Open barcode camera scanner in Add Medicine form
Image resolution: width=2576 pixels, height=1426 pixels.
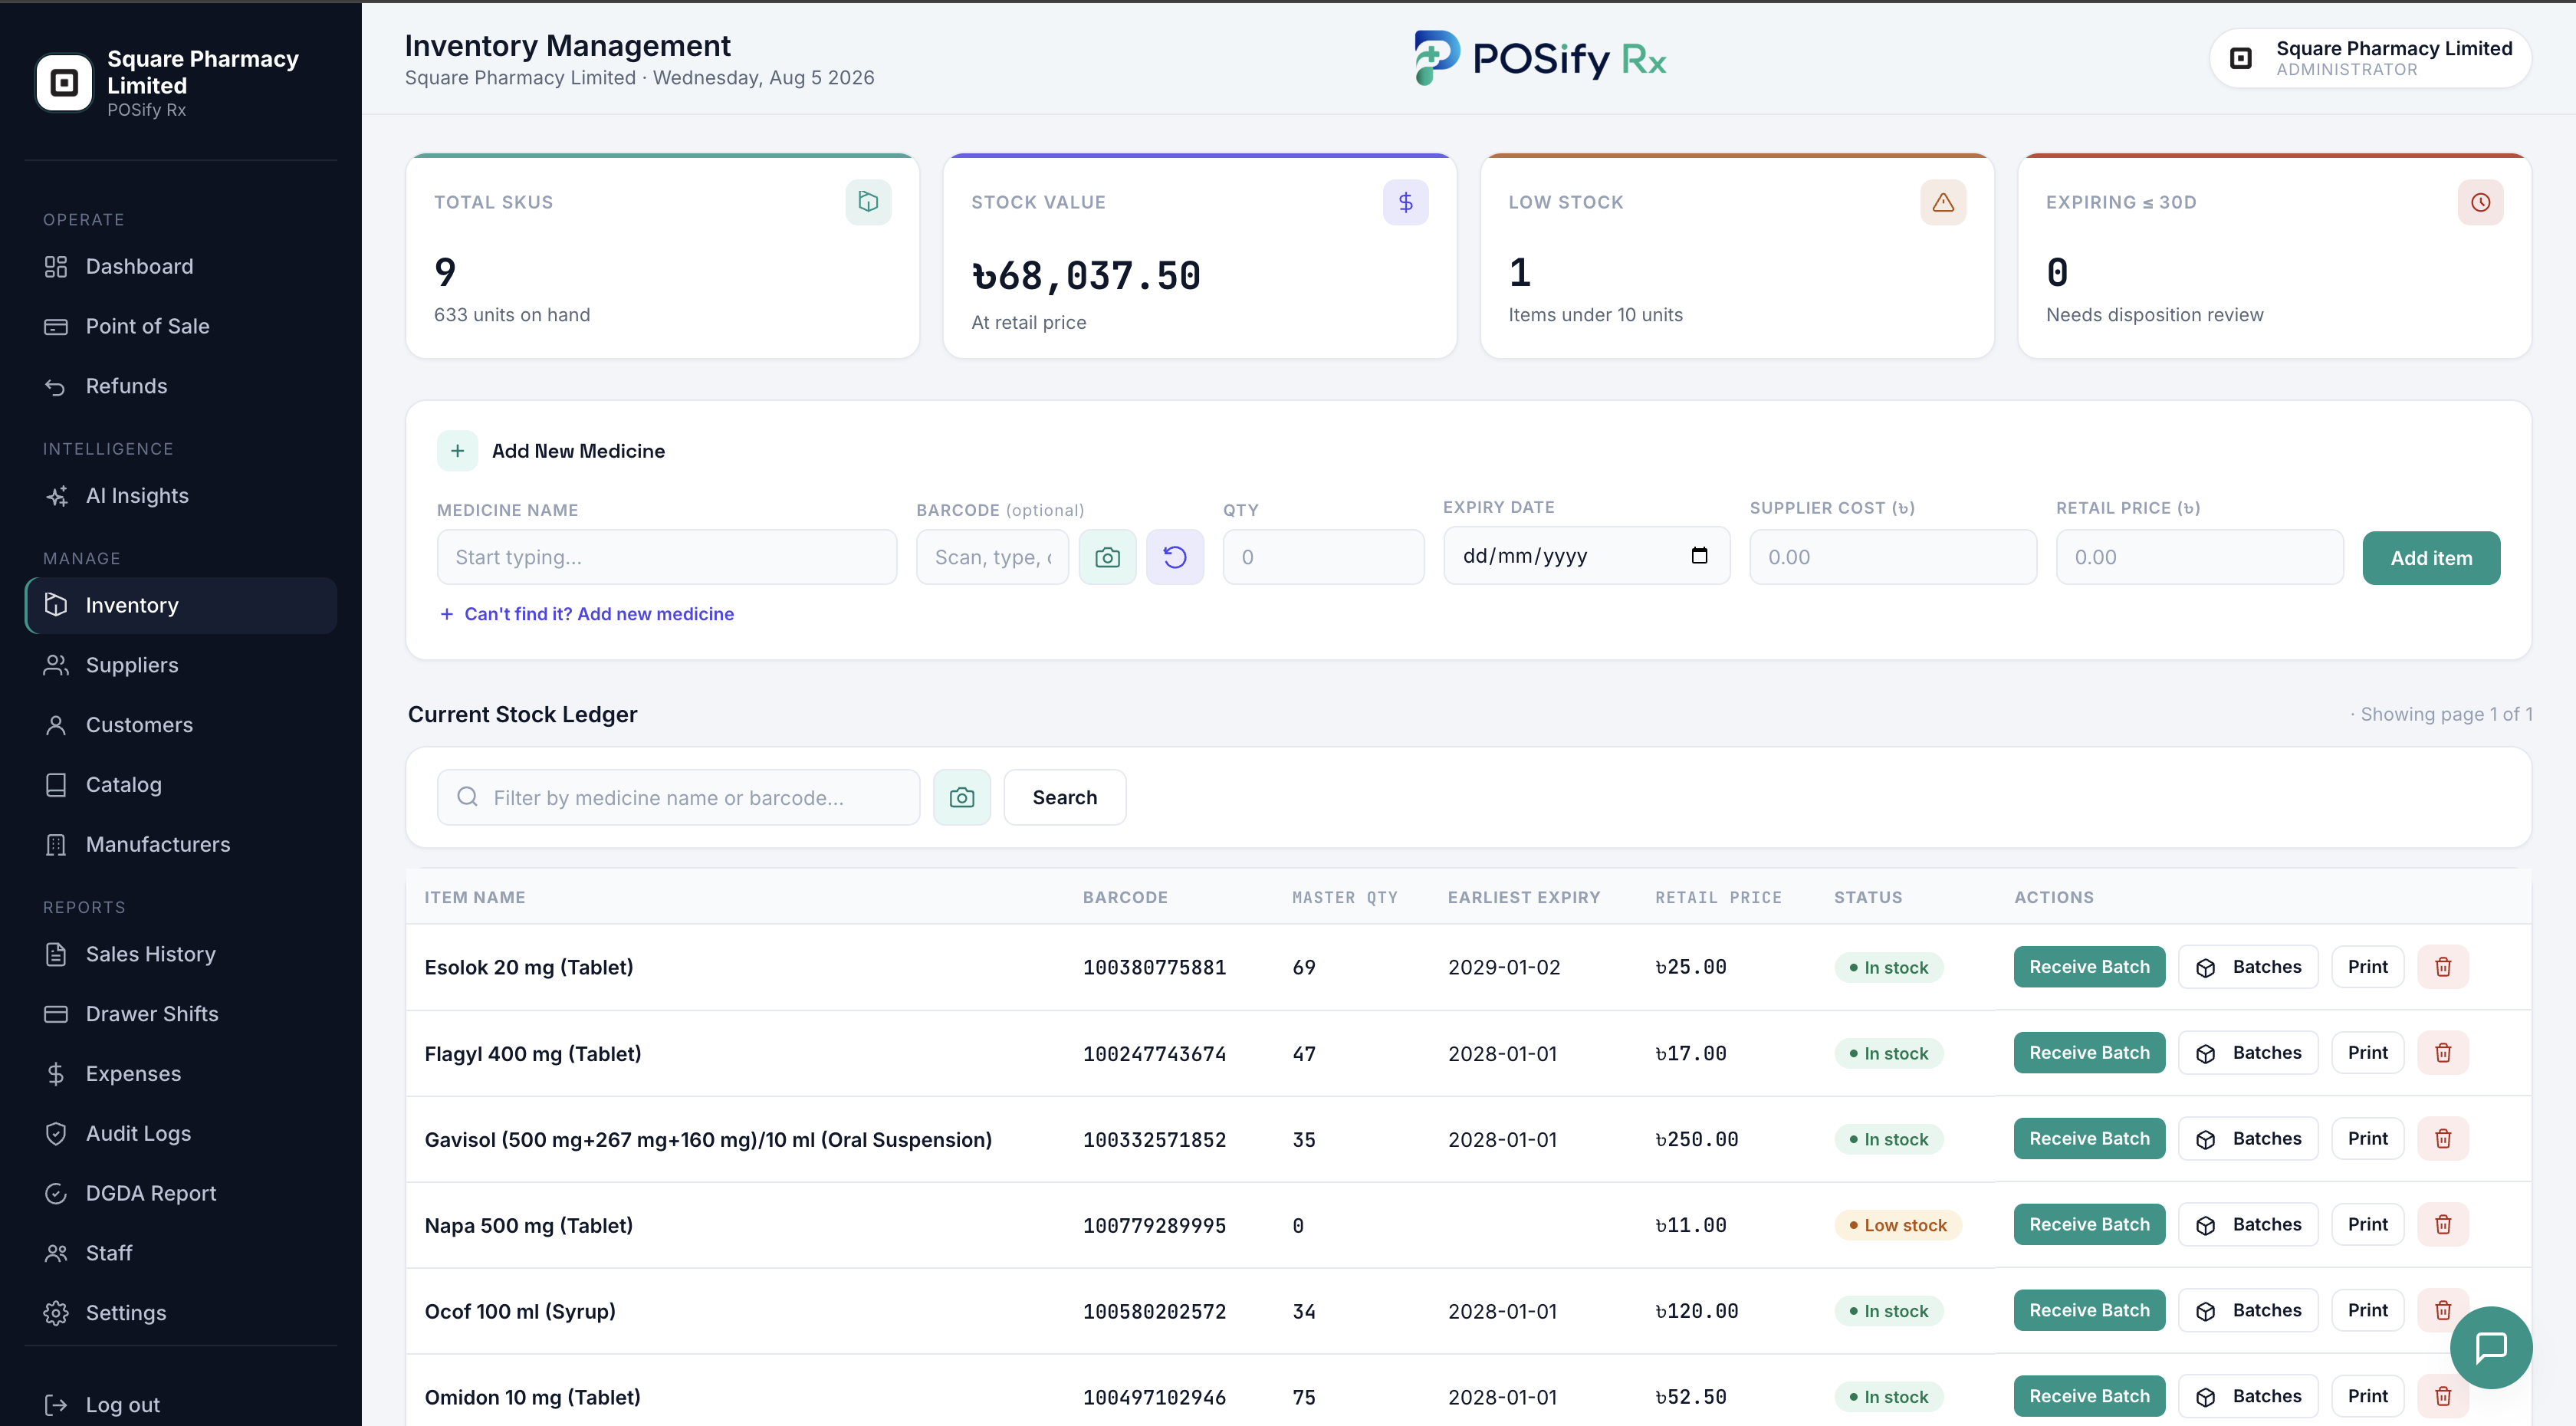click(1107, 557)
